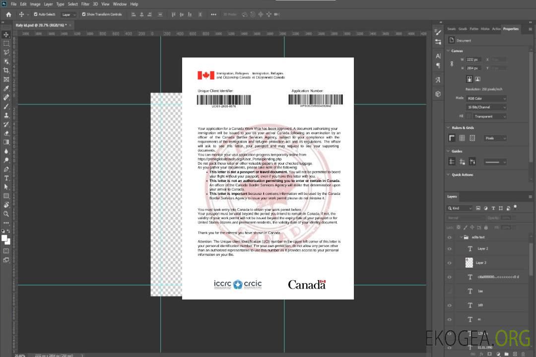The height and width of the screenshot is (357, 536).
Task: Open the Character panel icon
Action: pos(438,56)
